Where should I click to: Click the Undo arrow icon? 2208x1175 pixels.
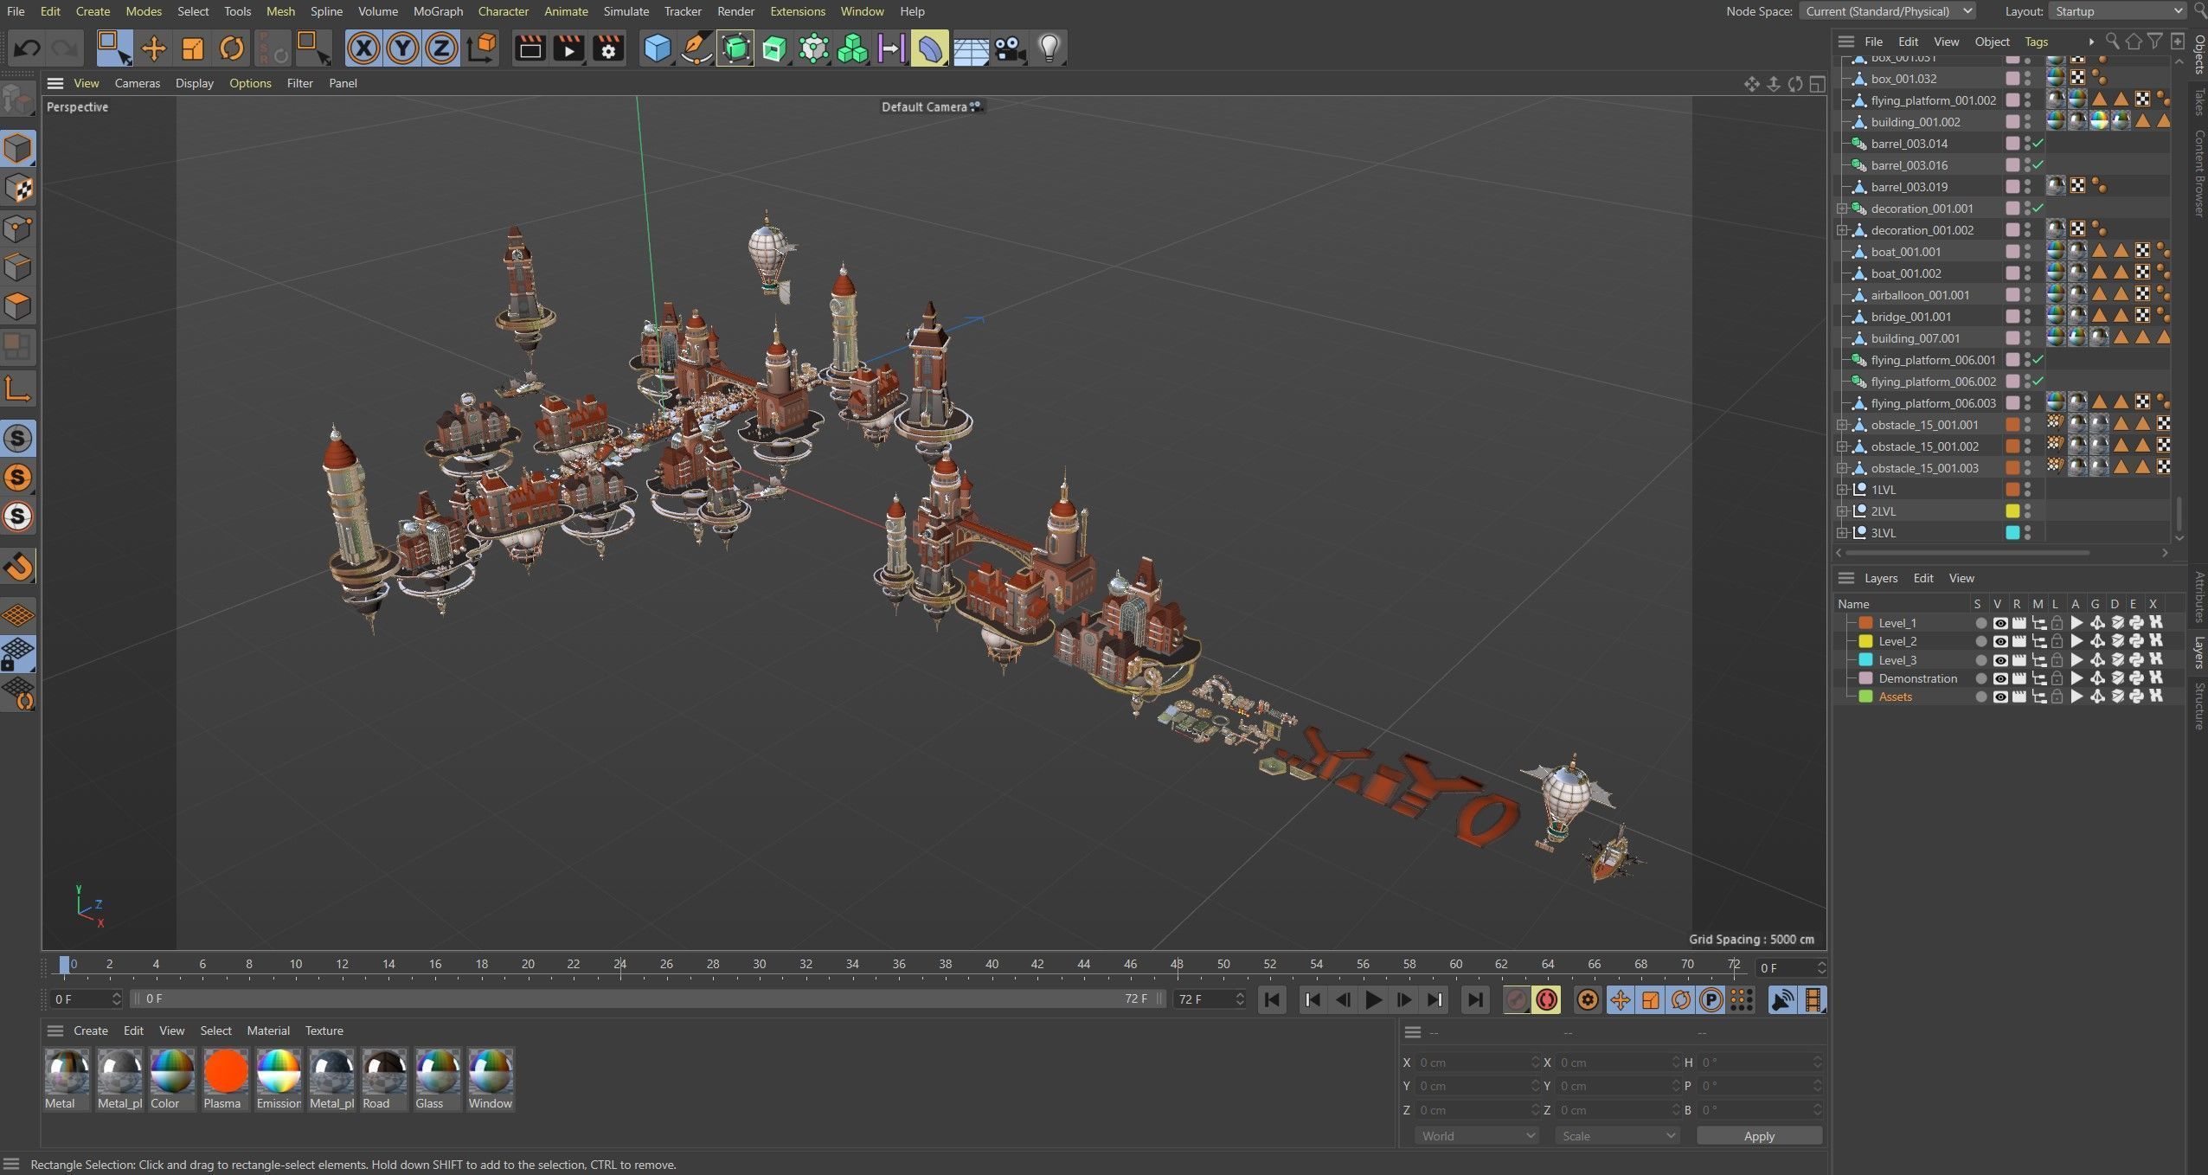click(x=27, y=48)
